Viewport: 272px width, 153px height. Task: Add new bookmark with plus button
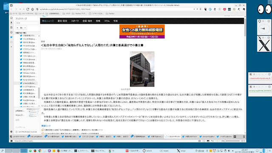[x=17, y=28]
